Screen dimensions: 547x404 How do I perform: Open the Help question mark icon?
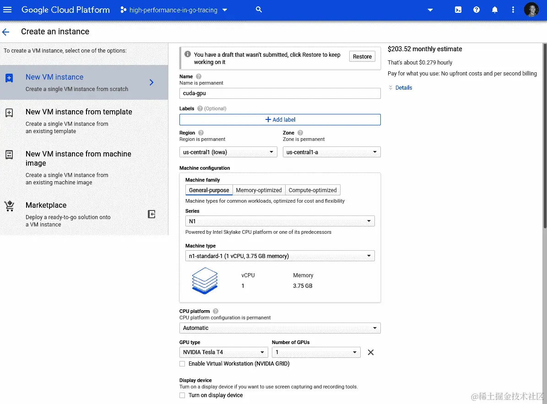tap(476, 10)
